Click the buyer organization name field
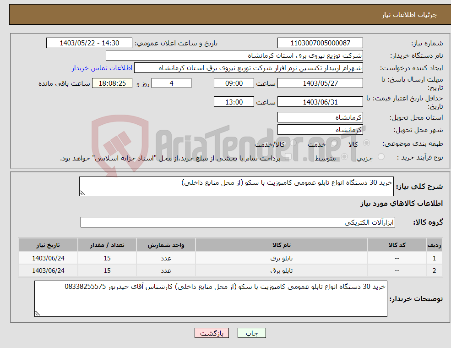Viewport: 451px width, 348px height. pos(234,55)
